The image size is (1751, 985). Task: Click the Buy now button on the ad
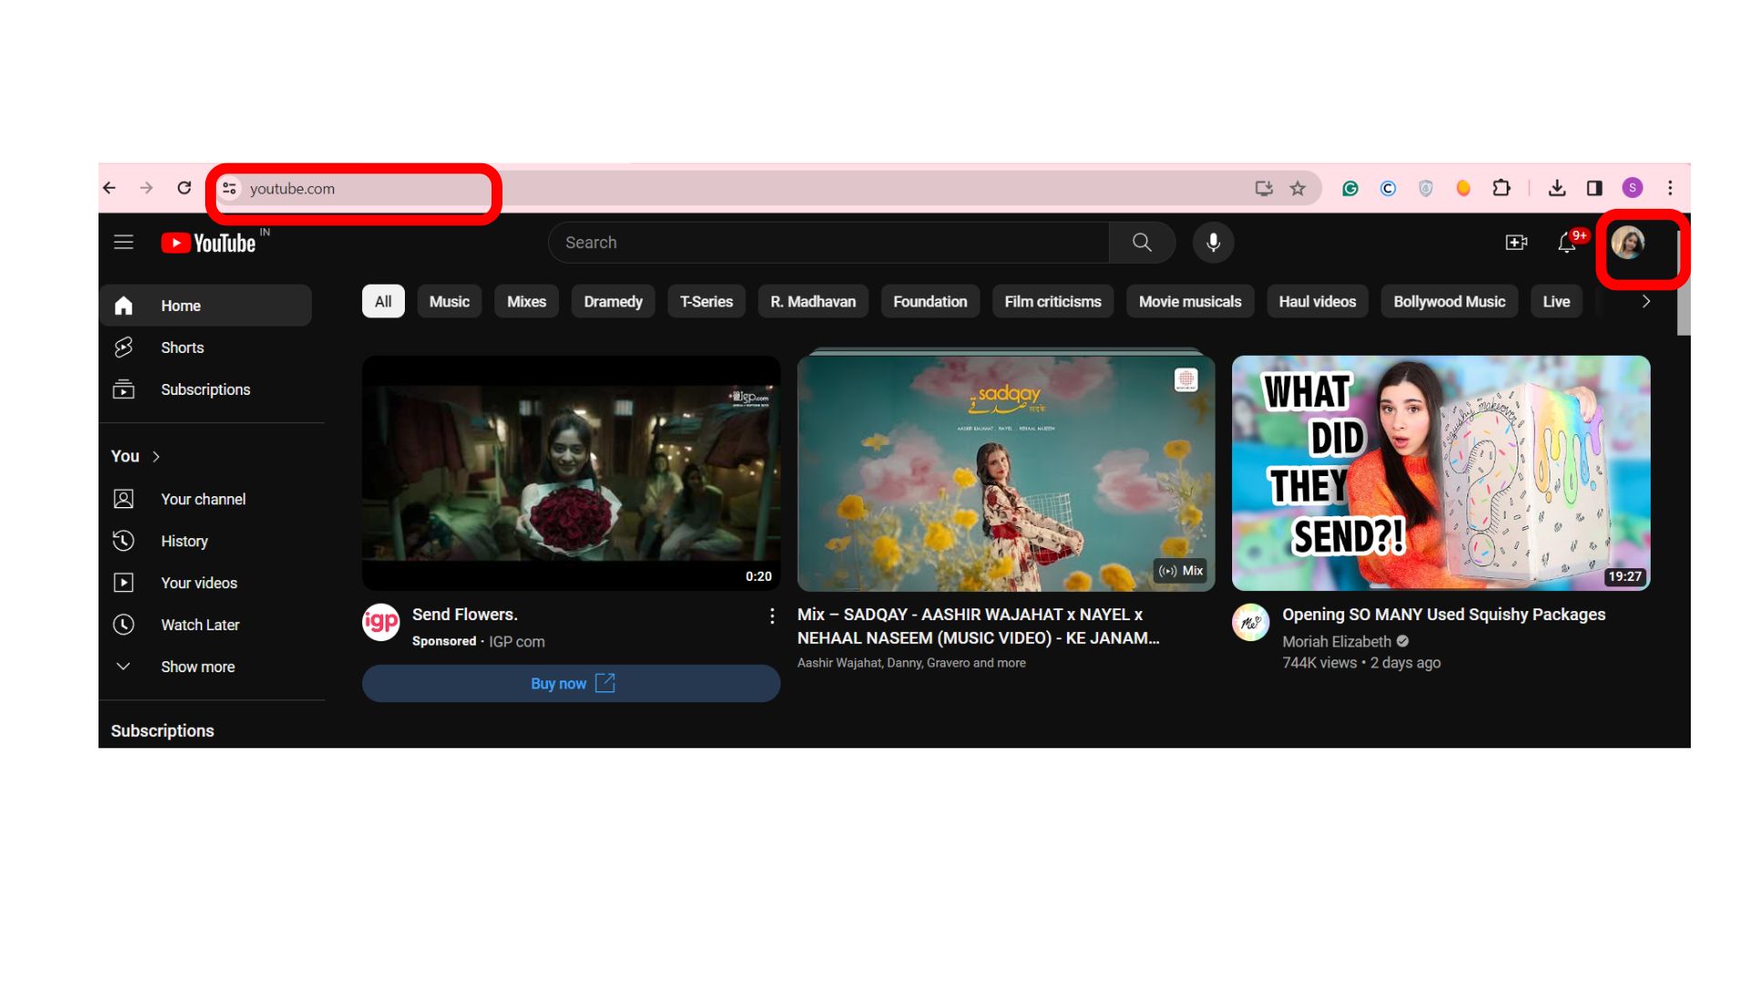point(571,683)
